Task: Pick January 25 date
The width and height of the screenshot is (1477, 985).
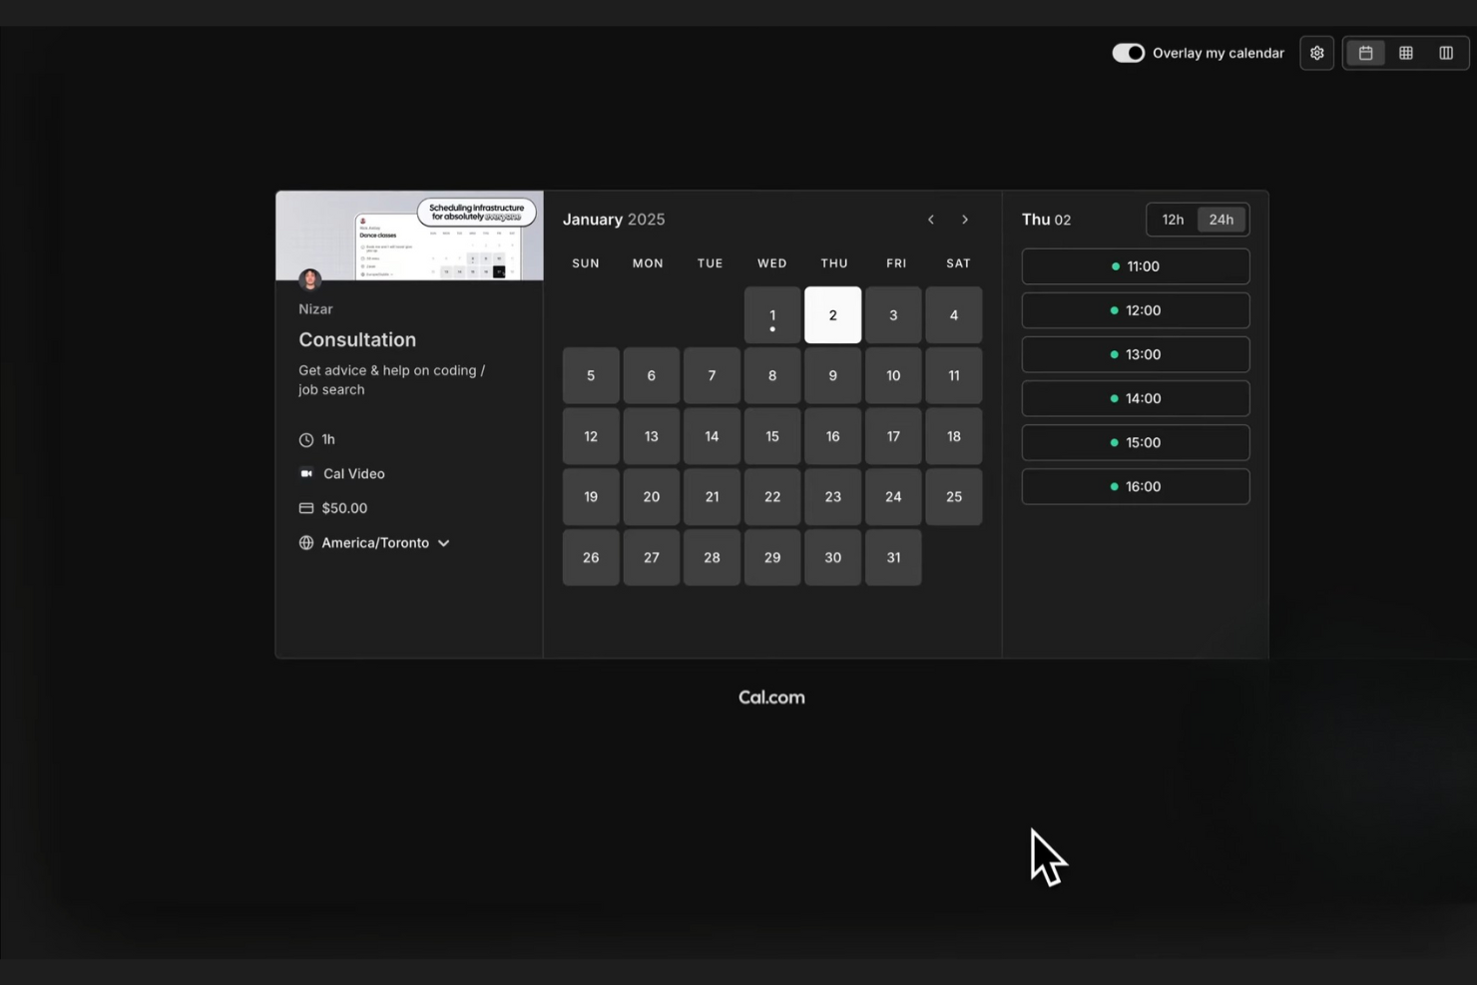Action: point(954,497)
